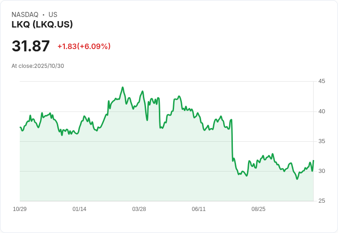Select the 01/14 date axis marker

click(x=79, y=209)
